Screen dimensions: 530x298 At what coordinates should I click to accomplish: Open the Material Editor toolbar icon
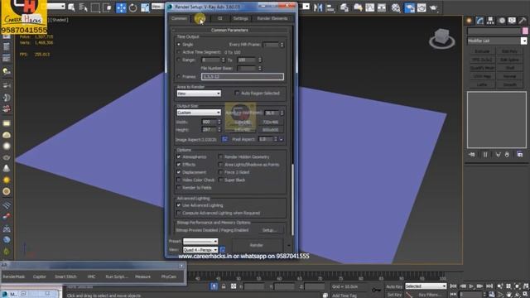pos(396,7)
